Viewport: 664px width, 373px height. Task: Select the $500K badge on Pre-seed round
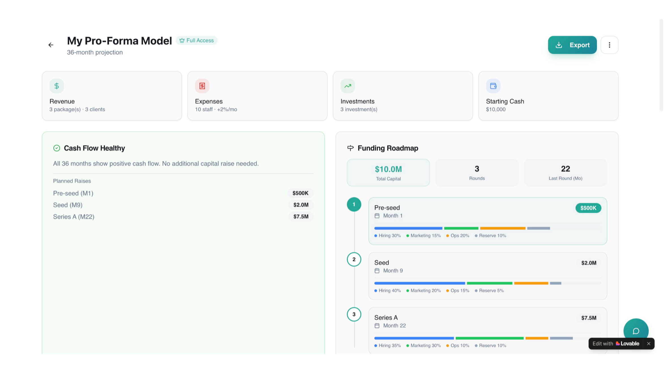click(588, 208)
